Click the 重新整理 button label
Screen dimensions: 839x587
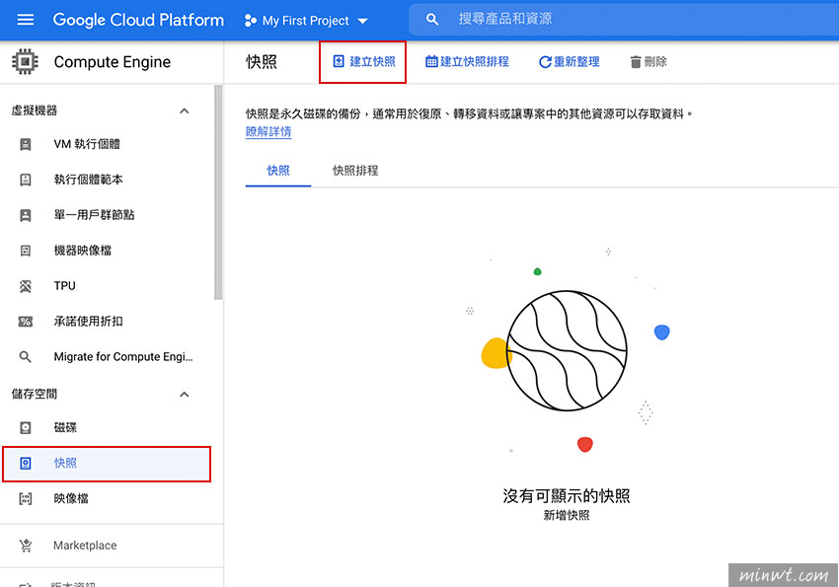(576, 61)
